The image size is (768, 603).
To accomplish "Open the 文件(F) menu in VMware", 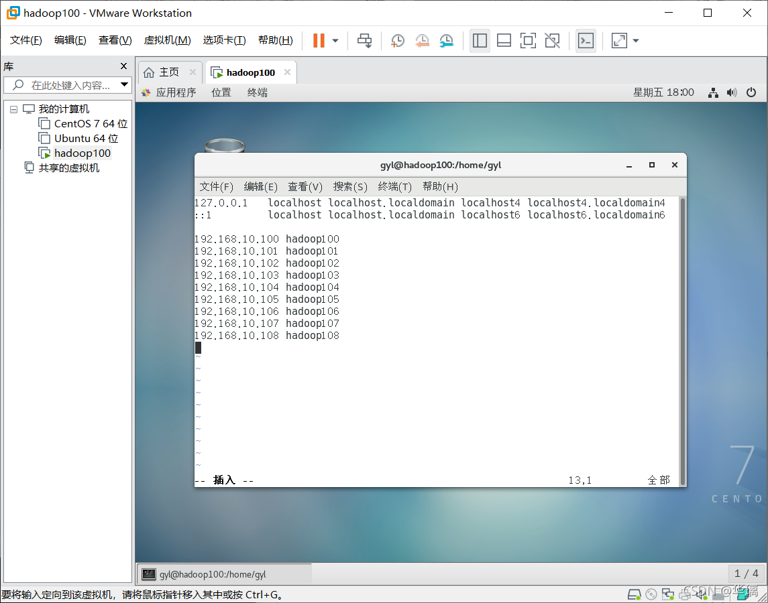I will (x=26, y=40).
